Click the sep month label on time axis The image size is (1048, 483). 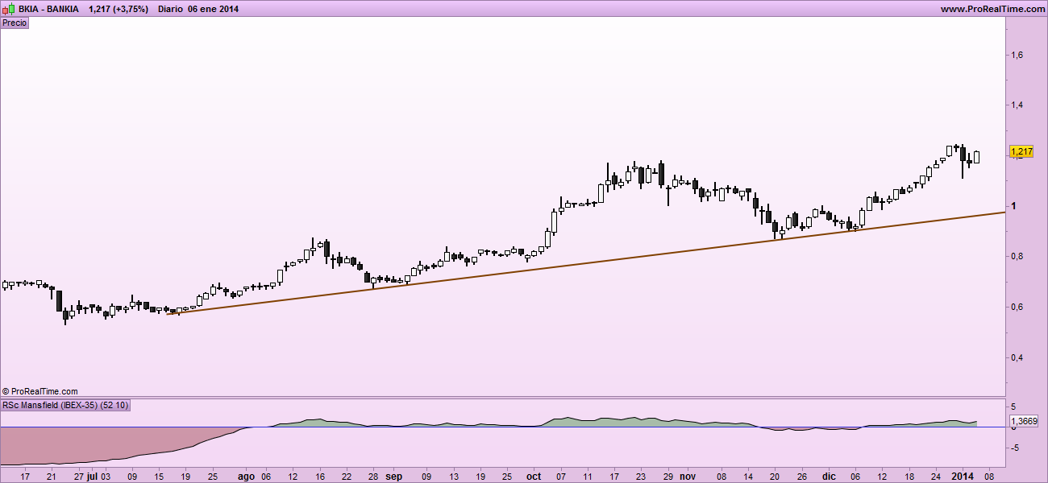point(393,476)
